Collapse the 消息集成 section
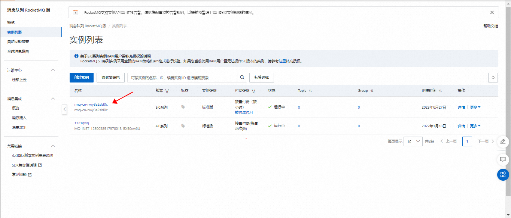 pyautogui.click(x=53, y=99)
